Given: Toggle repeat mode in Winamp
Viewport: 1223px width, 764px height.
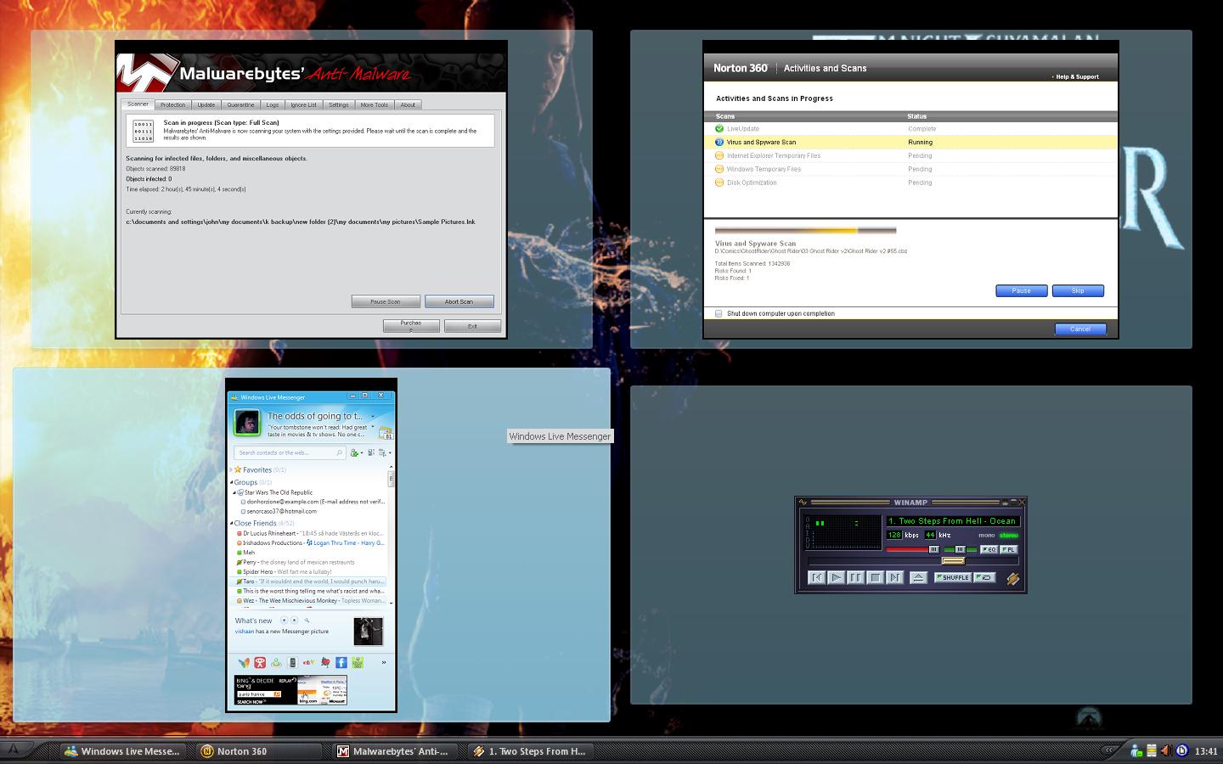Looking at the screenshot, I should (x=984, y=577).
